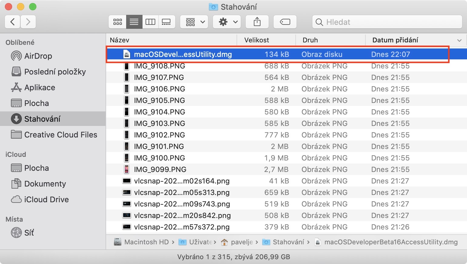Click the vlcsnap-202...m02s164.png thumbnail icon
The width and height of the screenshot is (467, 264).
click(x=126, y=181)
